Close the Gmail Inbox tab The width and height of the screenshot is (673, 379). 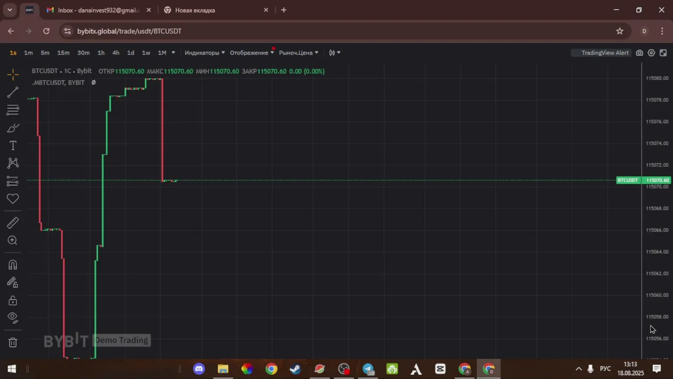(149, 10)
